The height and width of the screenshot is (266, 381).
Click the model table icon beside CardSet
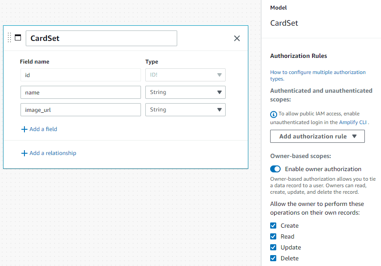tap(18, 37)
